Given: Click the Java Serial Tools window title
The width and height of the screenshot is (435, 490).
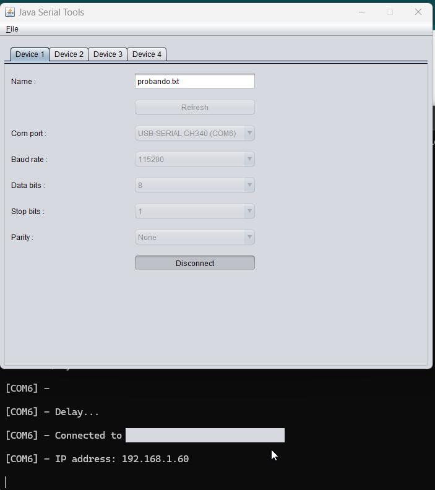Looking at the screenshot, I should [51, 12].
